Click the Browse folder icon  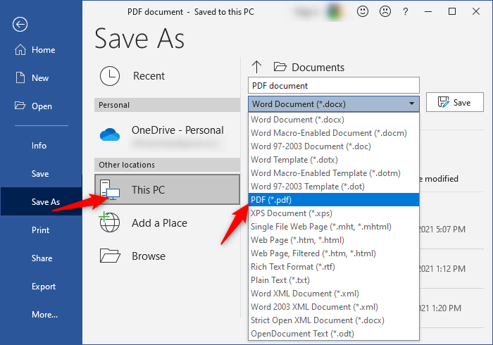110,256
